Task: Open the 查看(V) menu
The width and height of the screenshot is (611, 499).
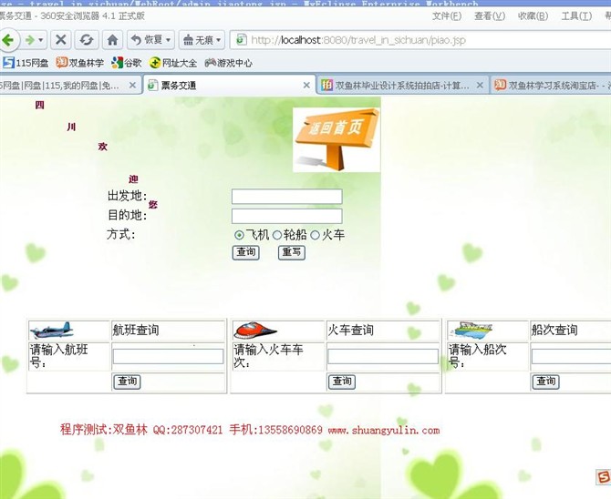Action: 490,16
